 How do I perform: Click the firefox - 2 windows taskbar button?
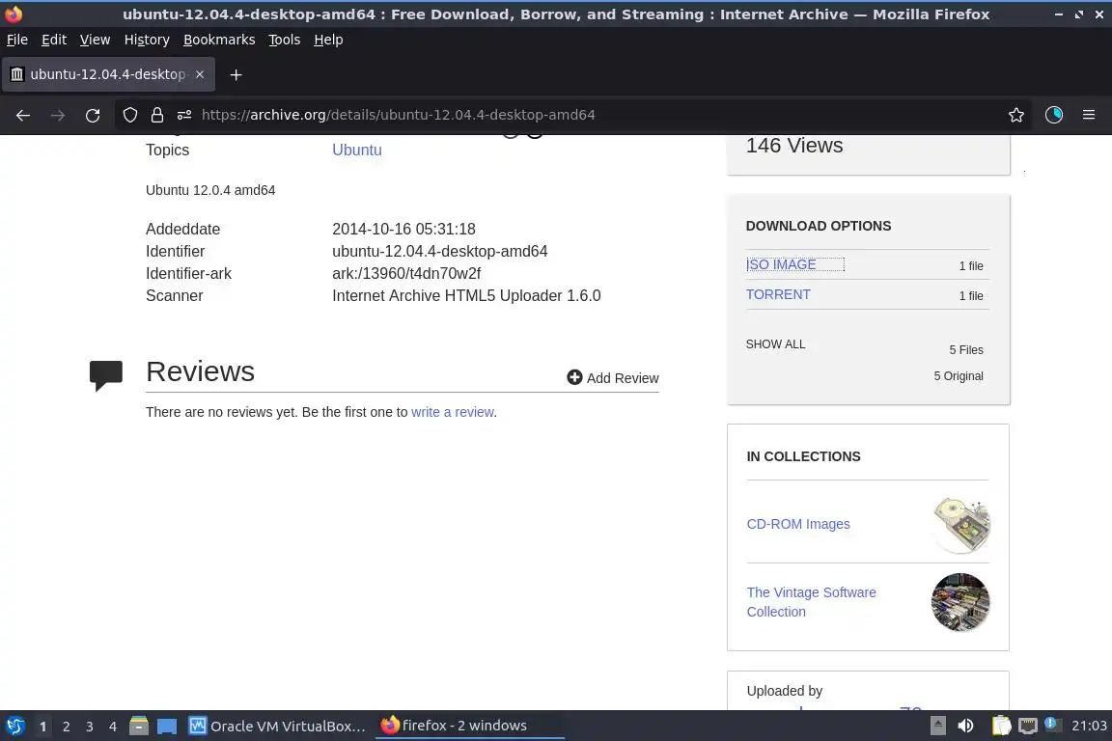[x=469, y=726]
